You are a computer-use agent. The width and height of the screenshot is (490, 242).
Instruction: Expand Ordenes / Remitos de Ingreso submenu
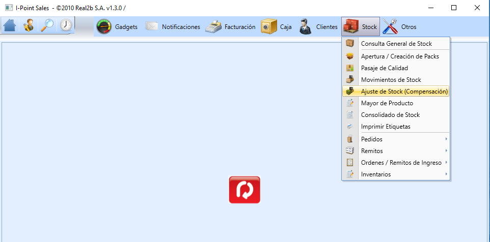pos(396,163)
